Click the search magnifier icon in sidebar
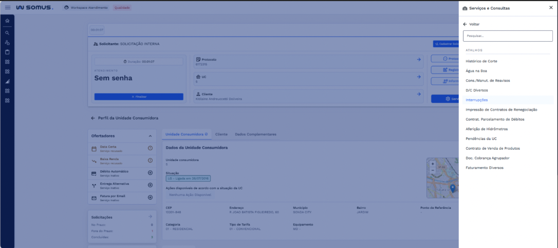This screenshot has height=248, width=558. tap(7, 32)
